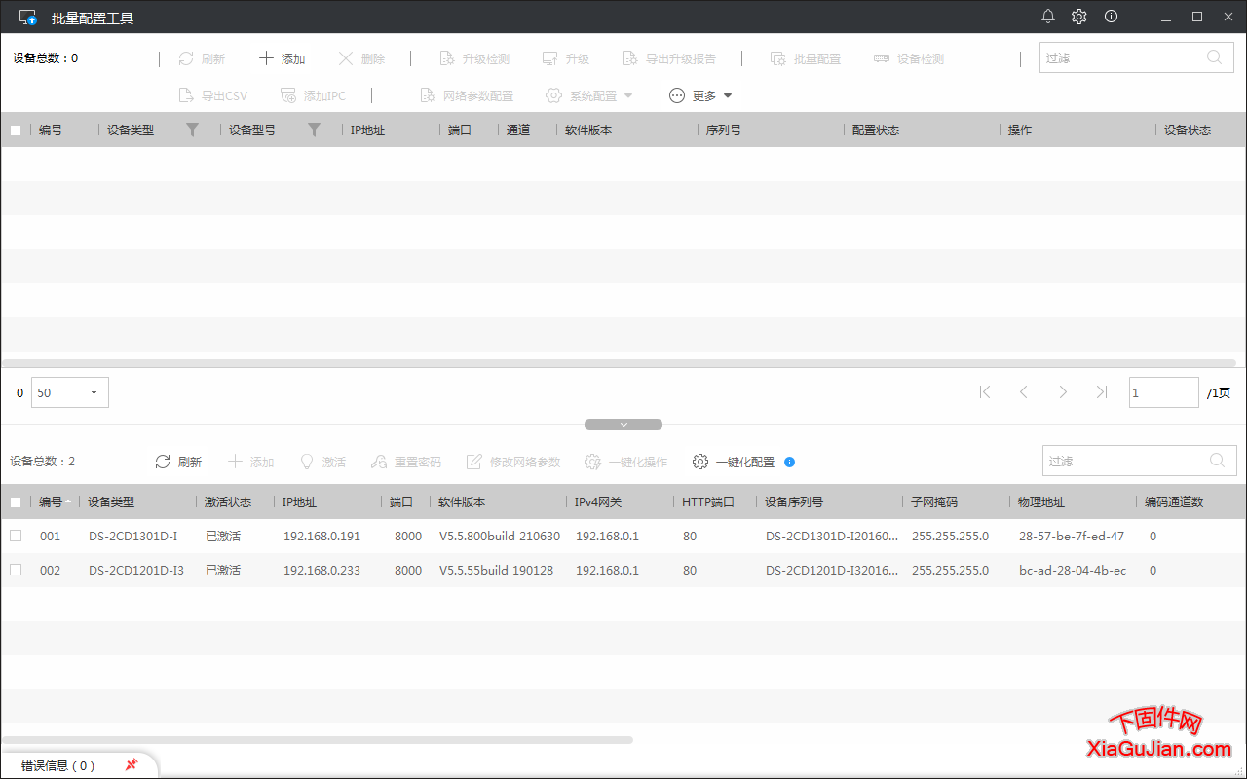Click the 一键化操作 button

click(626, 462)
